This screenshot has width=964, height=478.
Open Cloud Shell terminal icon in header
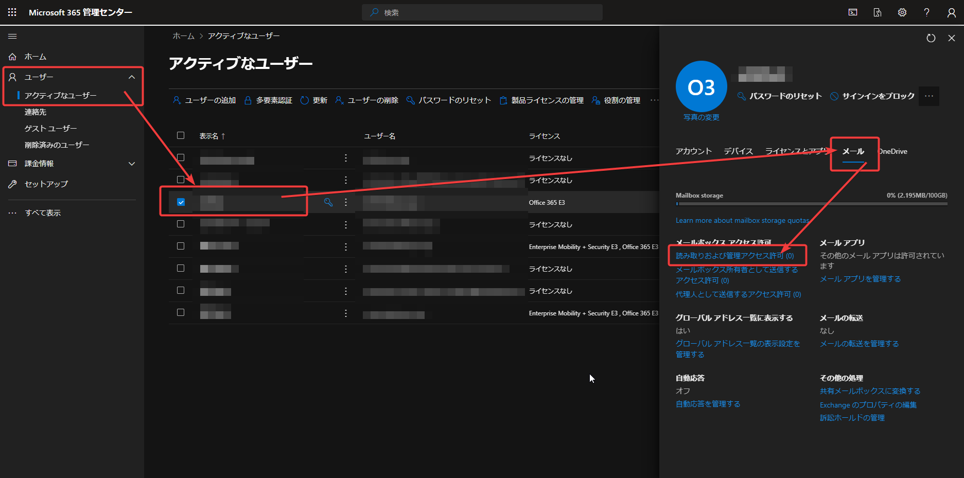click(x=853, y=12)
